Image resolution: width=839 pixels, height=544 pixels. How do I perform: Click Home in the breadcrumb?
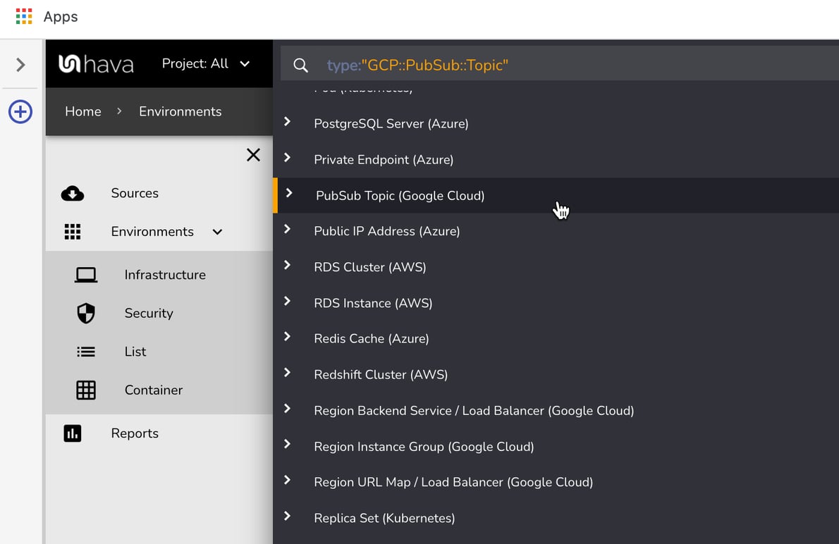coord(82,111)
